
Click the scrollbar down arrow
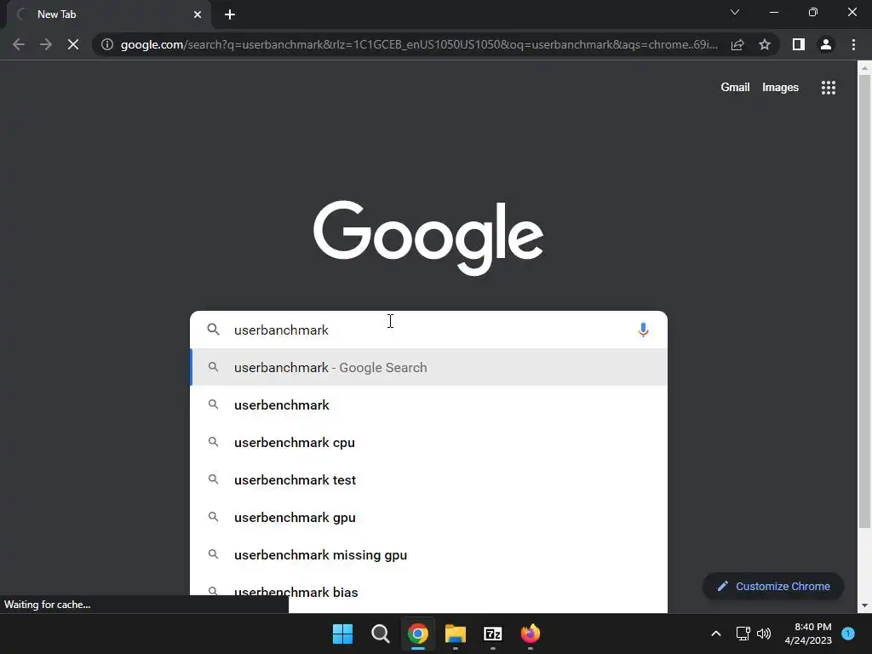864,605
